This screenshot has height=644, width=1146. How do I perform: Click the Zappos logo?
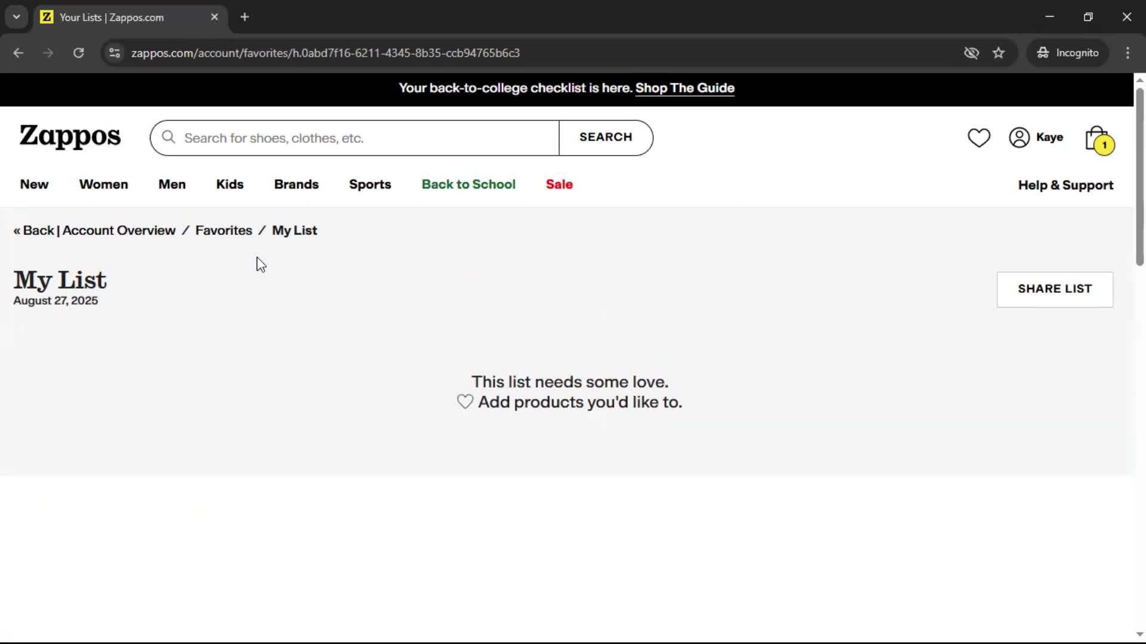pos(70,137)
